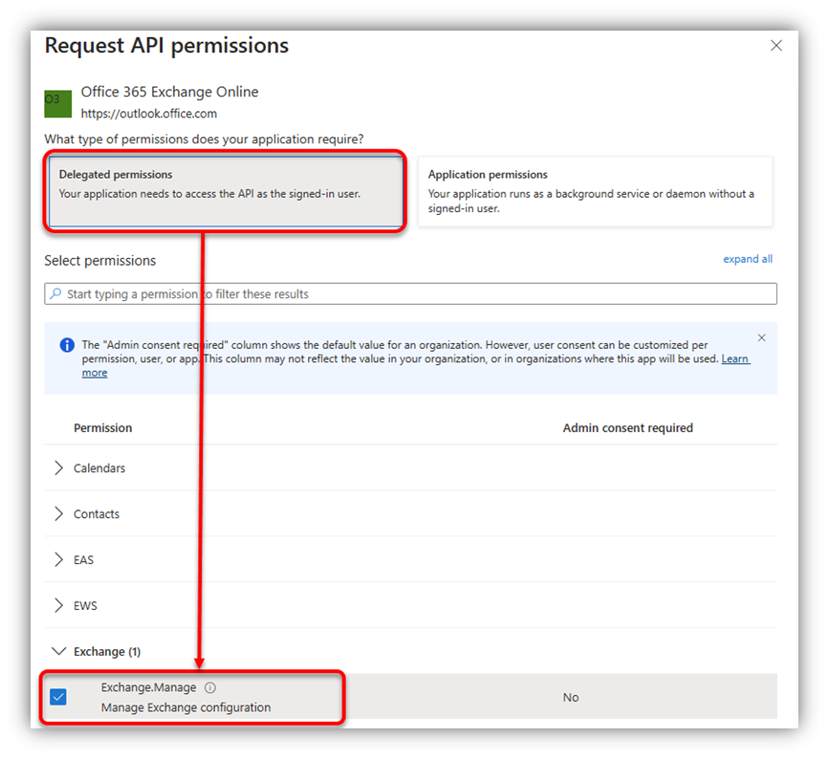This screenshot has height=759, width=829.
Task: Click the Exchange.Manage permission name
Action: click(148, 687)
